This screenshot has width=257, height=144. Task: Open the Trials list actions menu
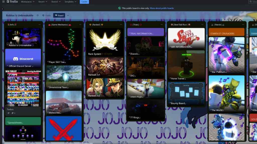pyautogui.click(x=161, y=24)
